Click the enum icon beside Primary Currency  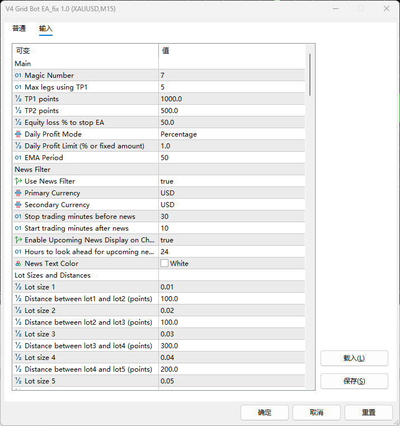(x=18, y=193)
